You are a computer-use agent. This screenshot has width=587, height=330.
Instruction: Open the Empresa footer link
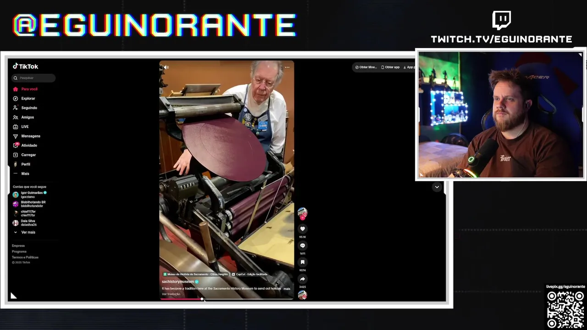coord(18,246)
